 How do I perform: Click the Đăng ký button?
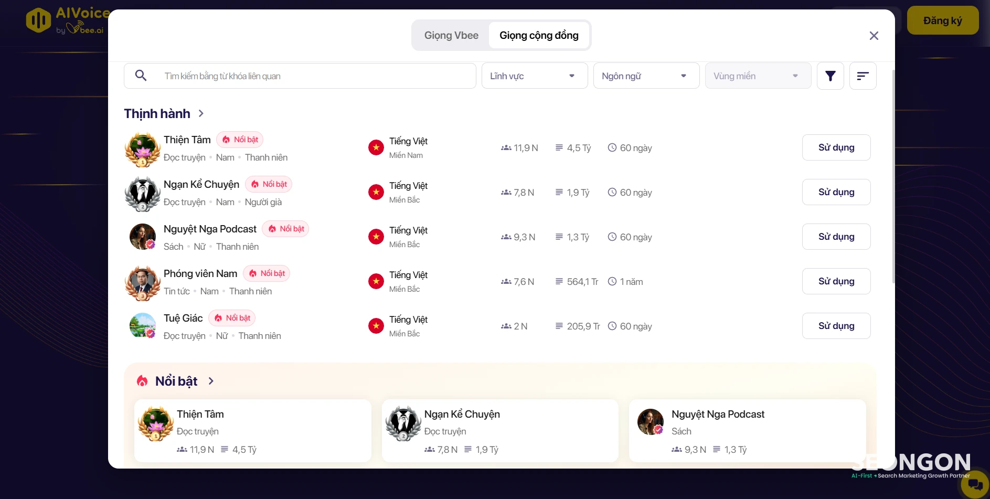click(943, 20)
